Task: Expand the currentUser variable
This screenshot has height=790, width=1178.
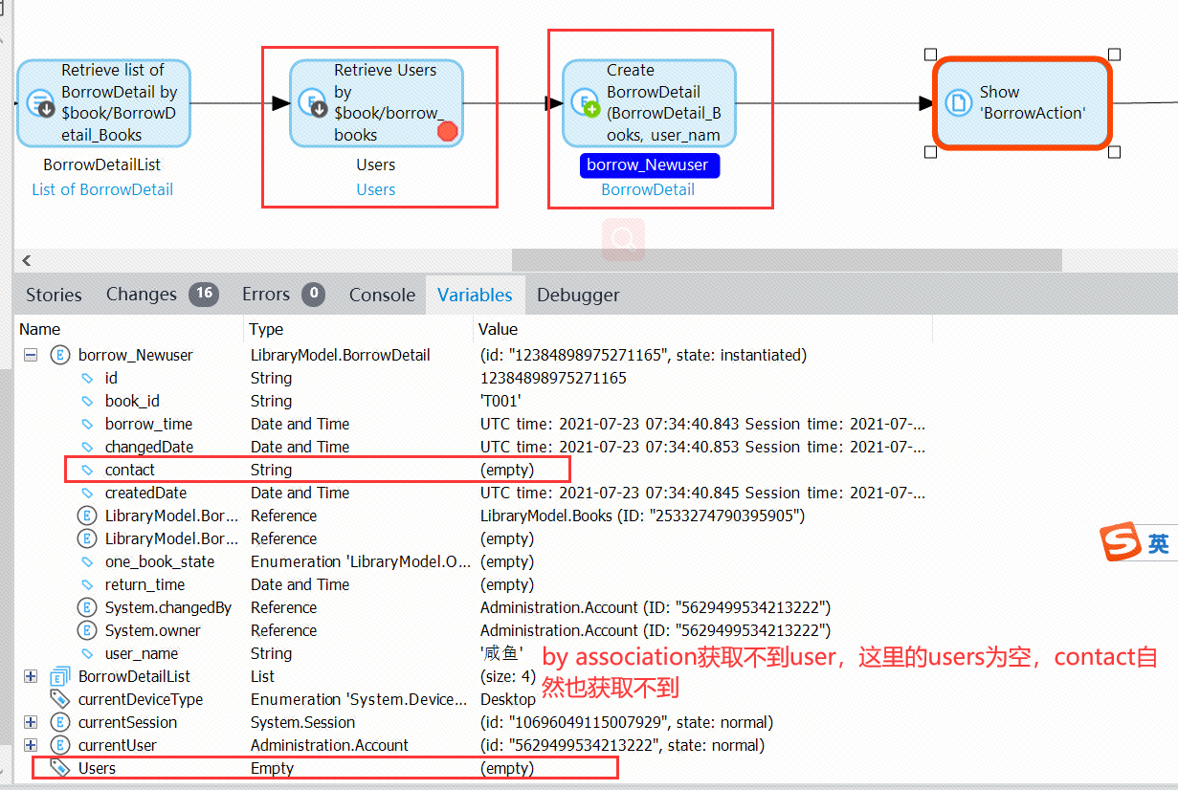Action: [31, 745]
